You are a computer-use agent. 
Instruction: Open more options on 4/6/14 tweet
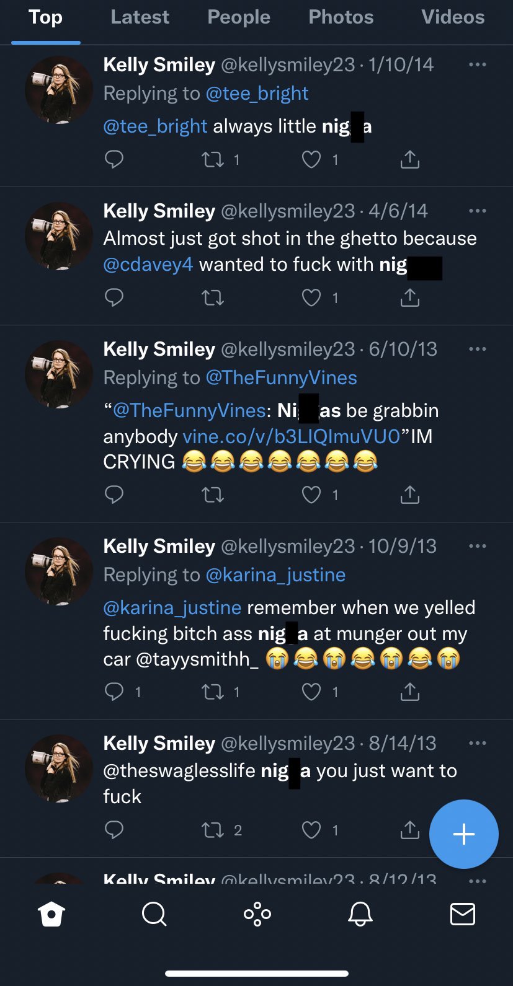tap(477, 211)
